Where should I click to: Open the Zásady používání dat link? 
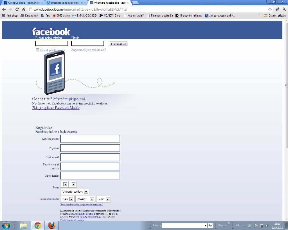[91, 217]
